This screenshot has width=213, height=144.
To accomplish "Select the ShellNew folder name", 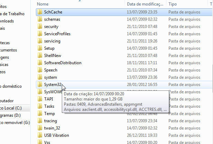I will [x=52, y=56].
